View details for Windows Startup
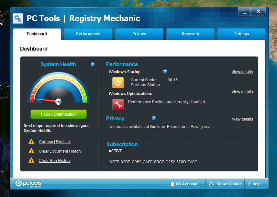This screenshot has height=197, width=277. click(242, 72)
